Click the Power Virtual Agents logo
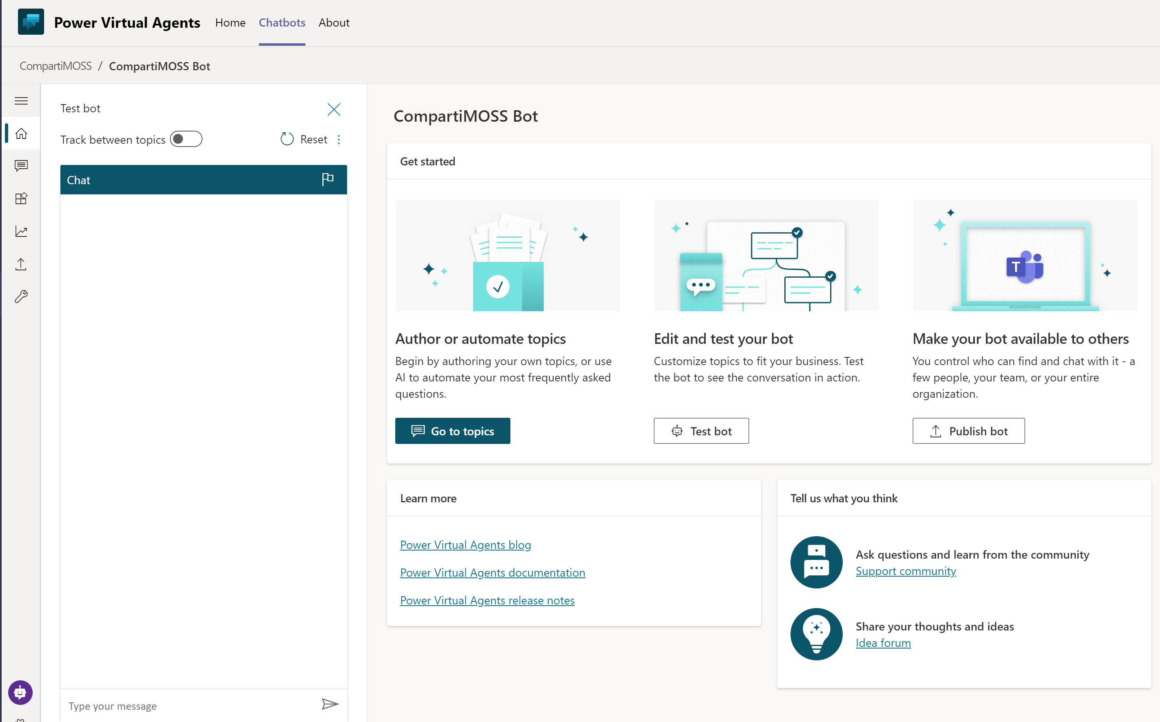The width and height of the screenshot is (1160, 722). coord(30,22)
